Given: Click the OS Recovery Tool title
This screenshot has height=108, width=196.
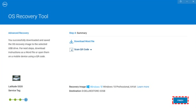Looking at the screenshot, I should [x=28, y=16].
